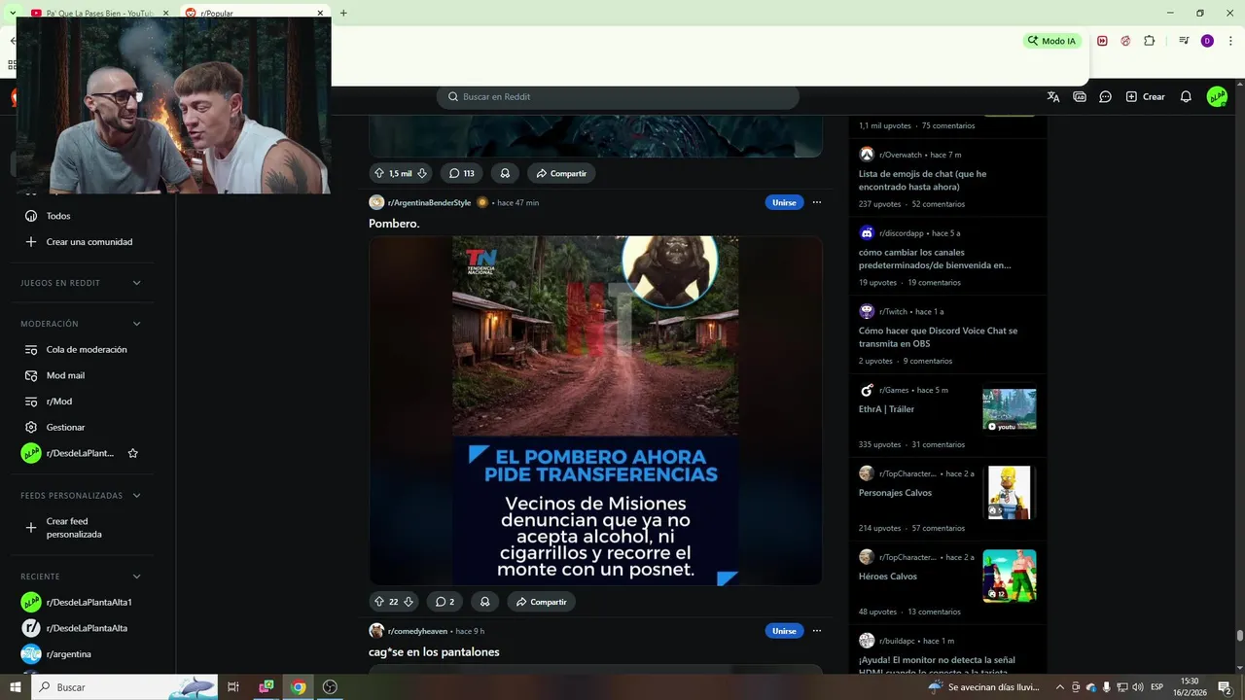Collapse the MODERACIÓN section

136,324
